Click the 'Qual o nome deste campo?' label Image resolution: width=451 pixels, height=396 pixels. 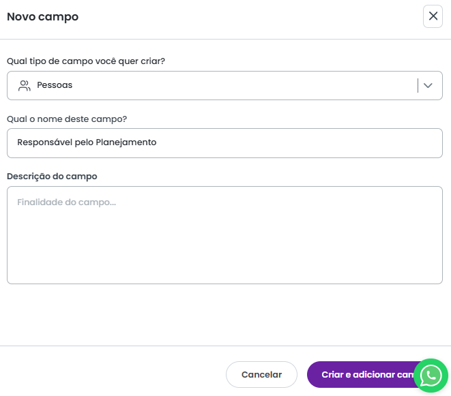67,119
